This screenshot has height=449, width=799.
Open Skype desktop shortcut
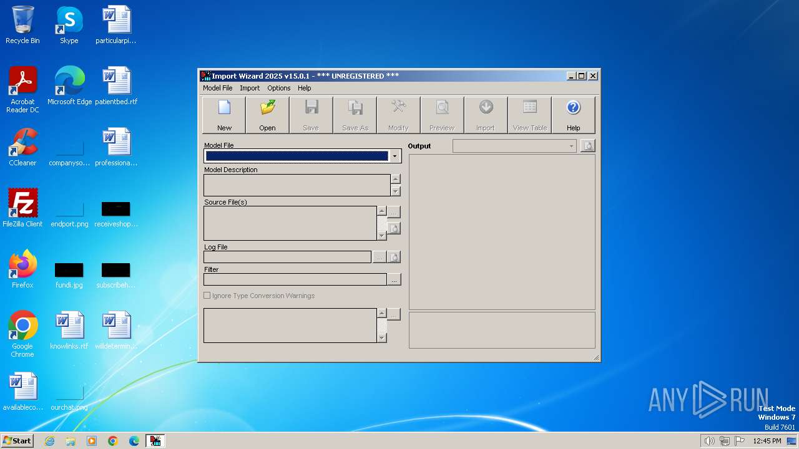pos(69,25)
